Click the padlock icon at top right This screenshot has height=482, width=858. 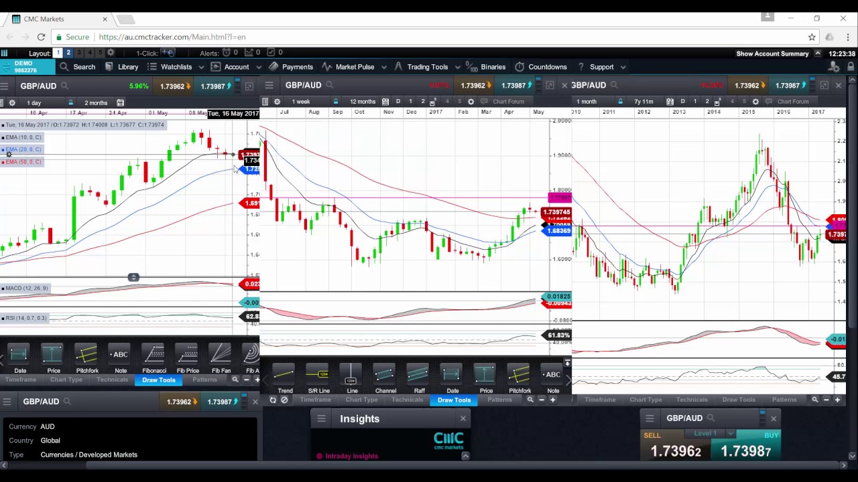click(851, 67)
